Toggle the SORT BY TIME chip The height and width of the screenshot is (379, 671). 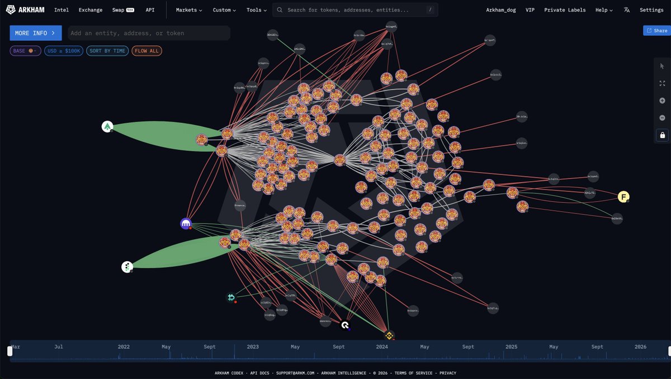click(x=107, y=51)
